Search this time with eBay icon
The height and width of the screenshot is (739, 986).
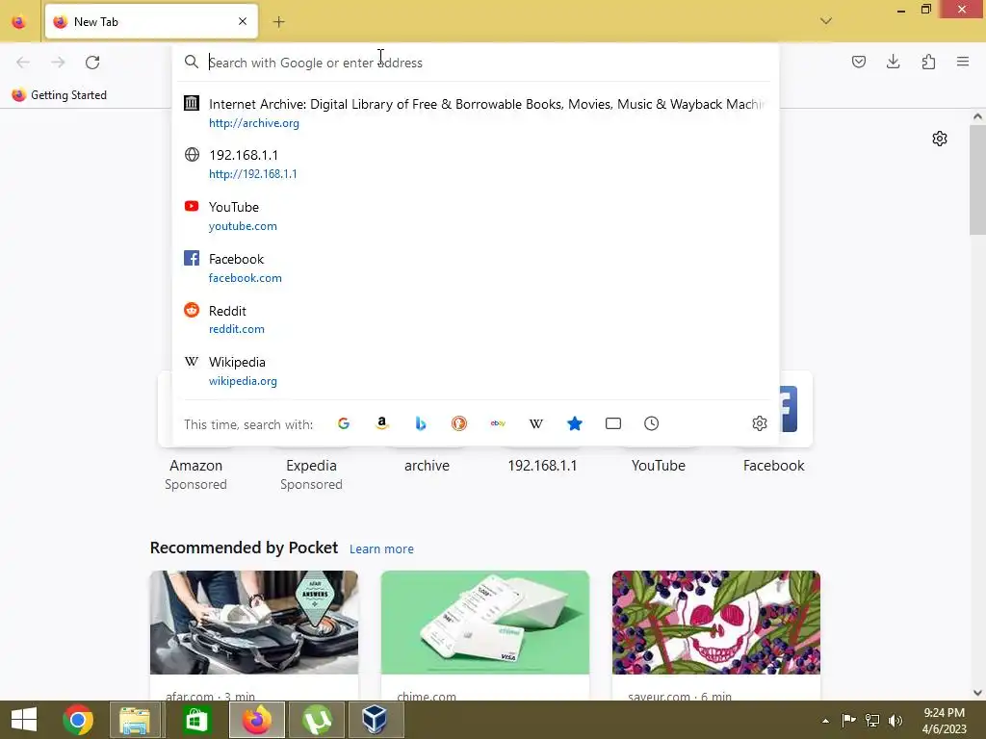click(498, 423)
